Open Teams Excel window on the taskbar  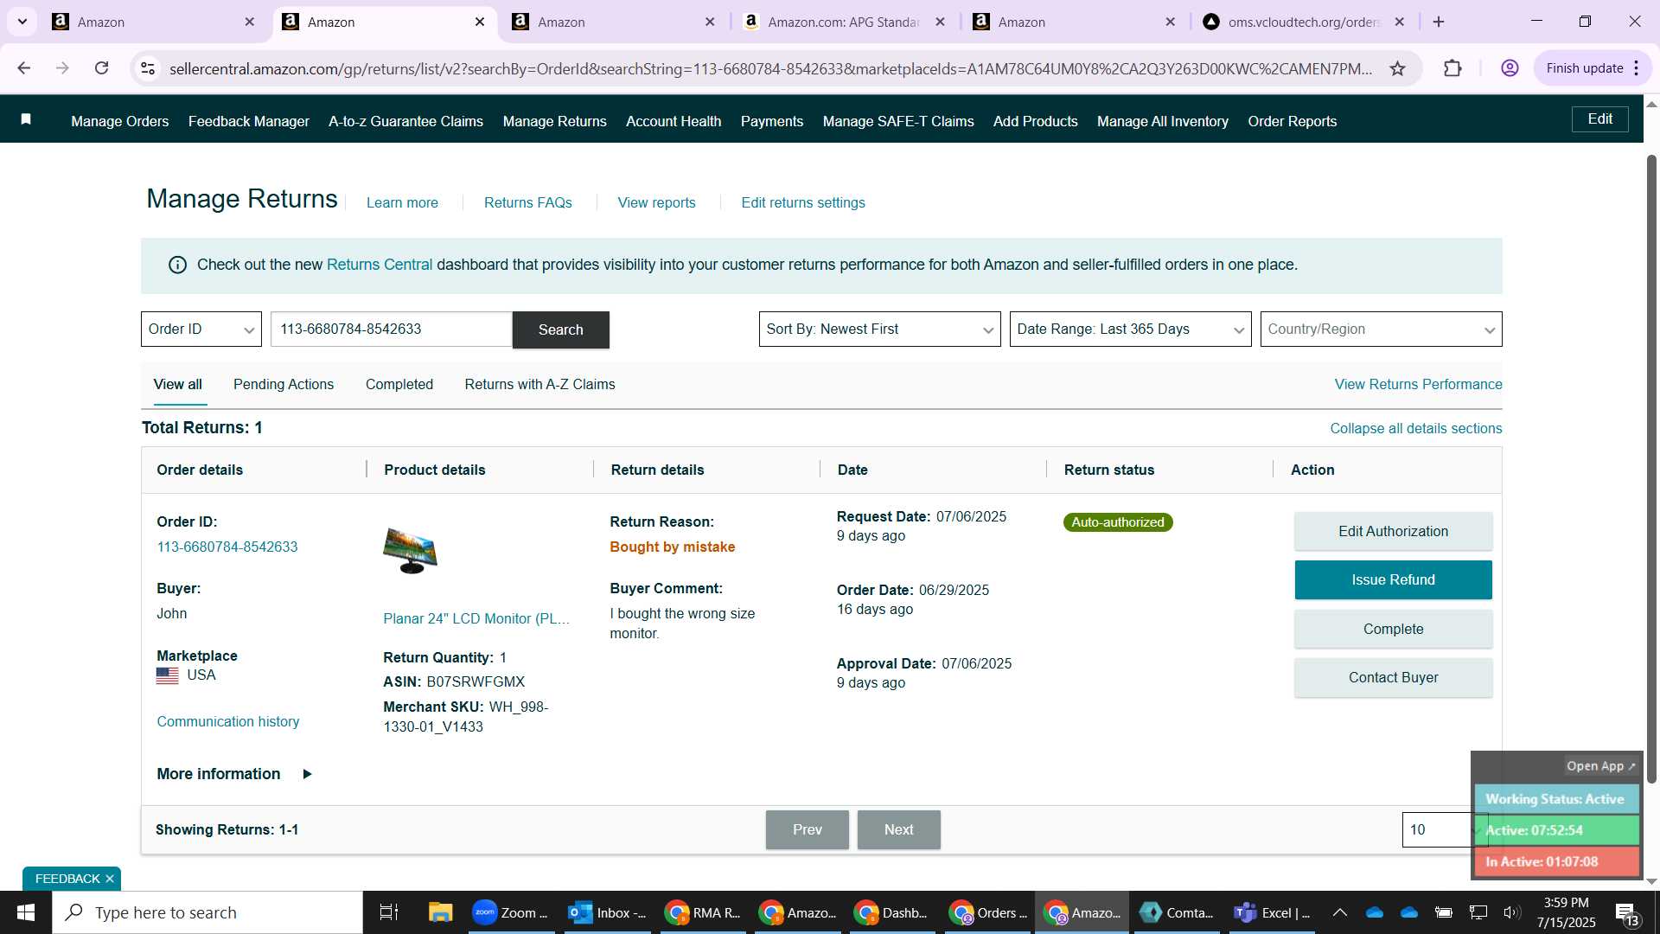1272,912
